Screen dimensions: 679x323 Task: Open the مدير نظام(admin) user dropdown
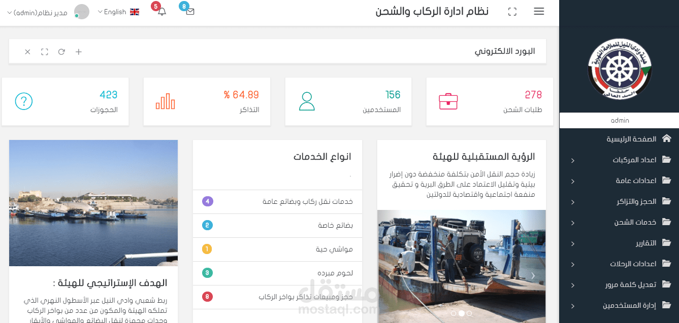[x=37, y=12]
